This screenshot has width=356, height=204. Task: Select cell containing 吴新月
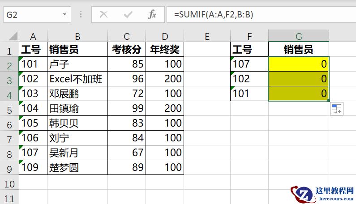pos(77,153)
